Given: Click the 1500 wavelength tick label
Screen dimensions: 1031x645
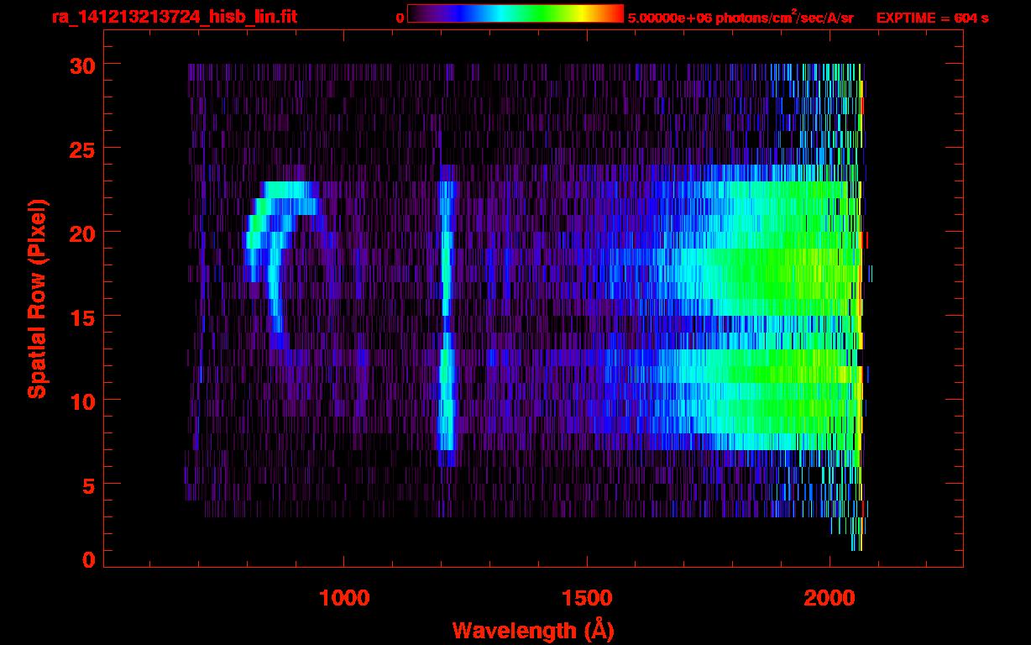Looking at the screenshot, I should point(587,598).
